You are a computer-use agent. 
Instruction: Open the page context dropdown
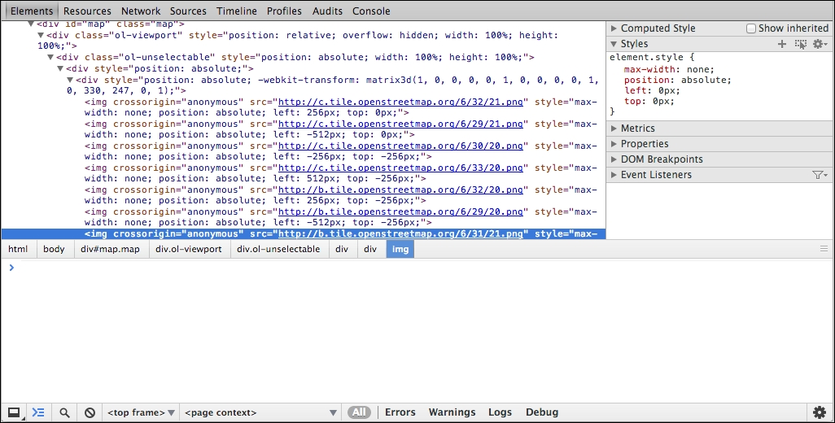click(260, 412)
